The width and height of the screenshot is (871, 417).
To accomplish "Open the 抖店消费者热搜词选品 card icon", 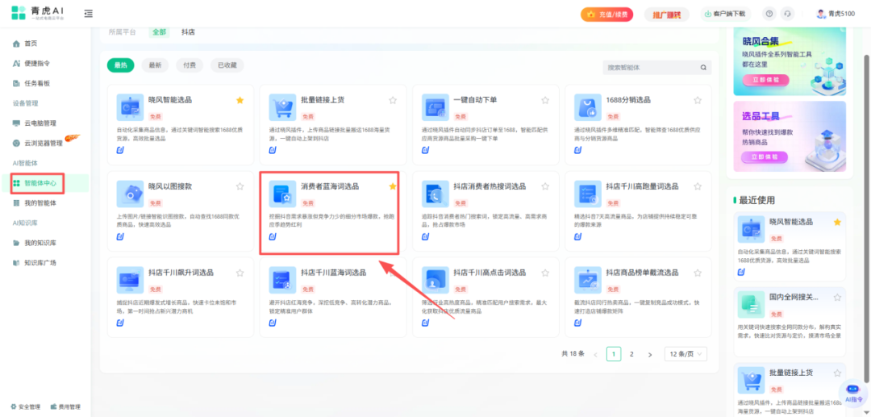I will [x=435, y=194].
